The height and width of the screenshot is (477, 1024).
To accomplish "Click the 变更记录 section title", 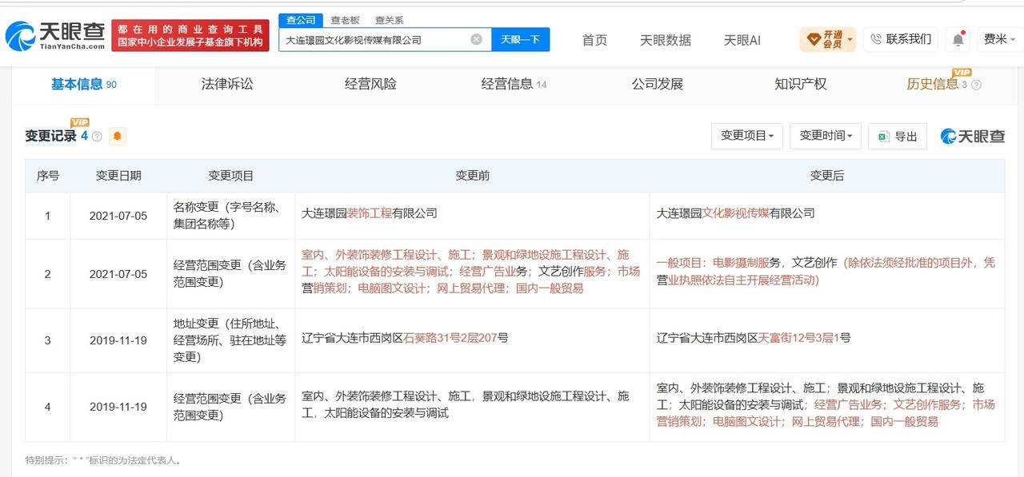I will (50, 136).
